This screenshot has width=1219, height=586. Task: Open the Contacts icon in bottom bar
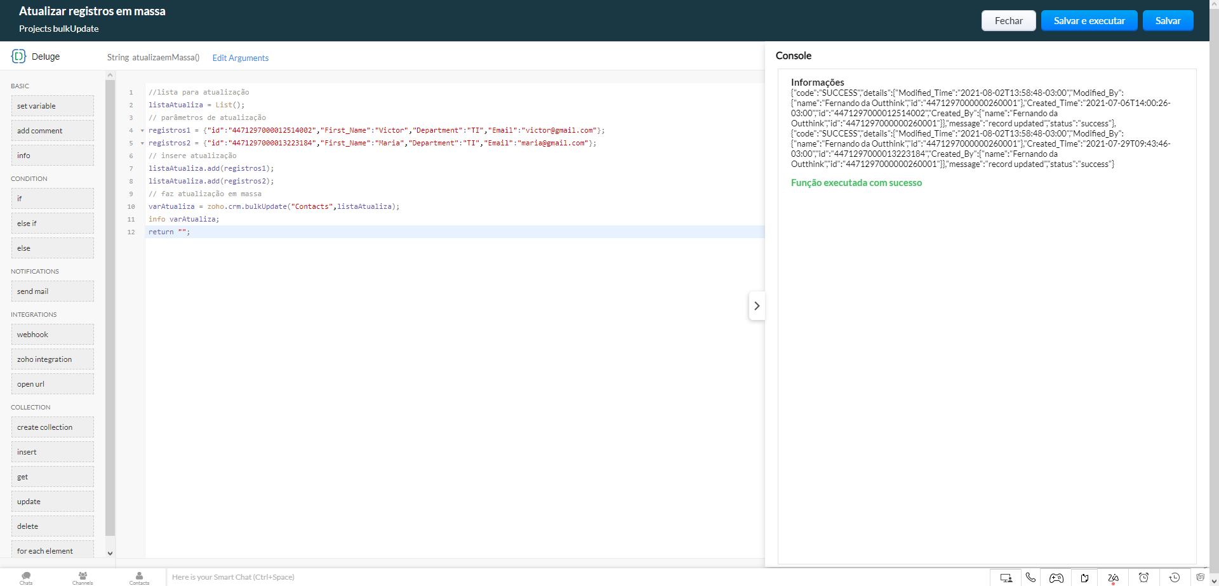[x=139, y=578]
